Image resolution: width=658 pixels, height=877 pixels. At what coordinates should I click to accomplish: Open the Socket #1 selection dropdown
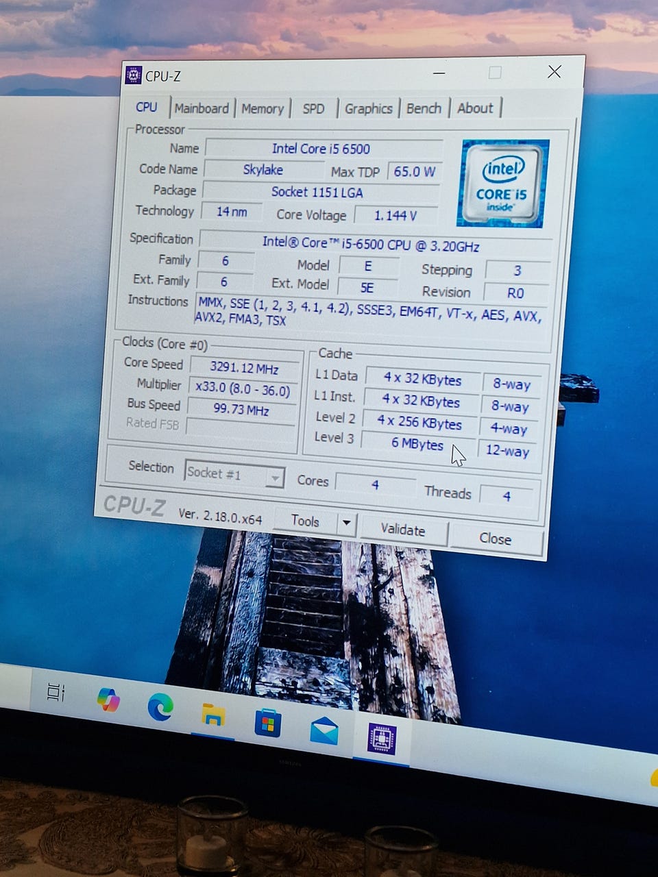(x=234, y=474)
